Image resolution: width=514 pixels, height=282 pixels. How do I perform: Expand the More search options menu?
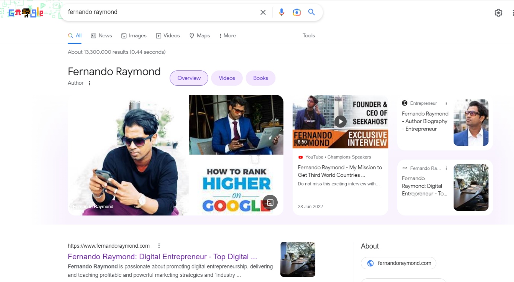coord(227,35)
